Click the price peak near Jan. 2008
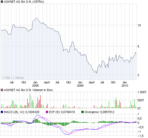The width and height of the screenshot is (148, 138). 36,18
